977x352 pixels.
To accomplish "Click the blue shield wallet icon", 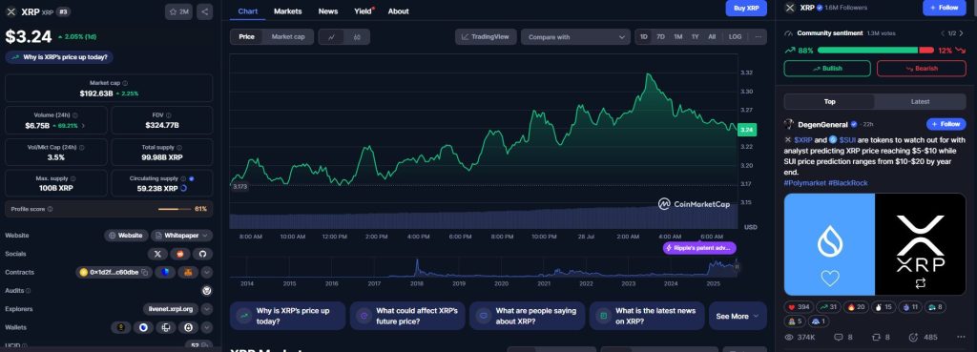I will tap(143, 327).
